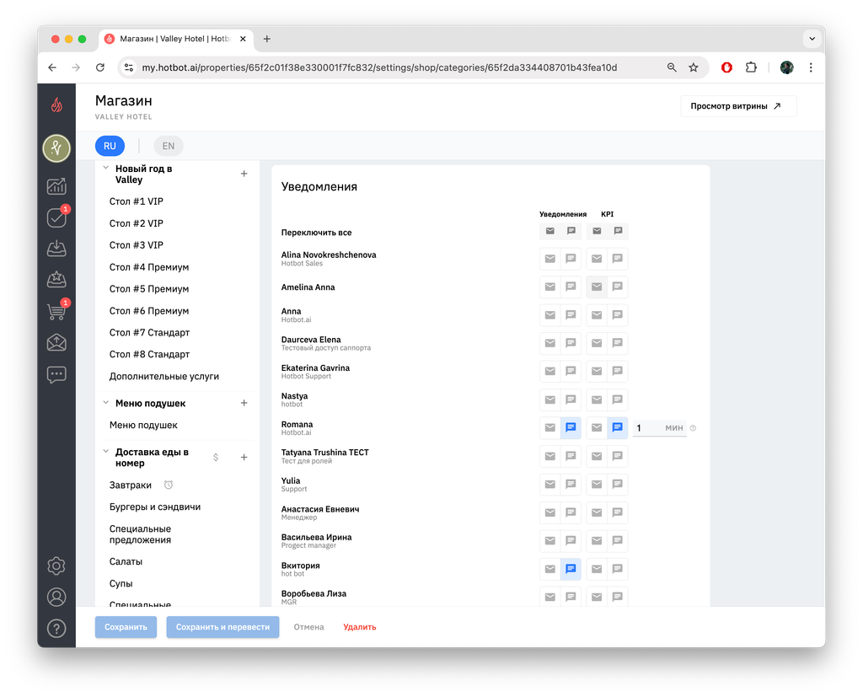The height and width of the screenshot is (697, 863).
Task: Click the dollar icon next to Доставка еды
Action: 216,458
